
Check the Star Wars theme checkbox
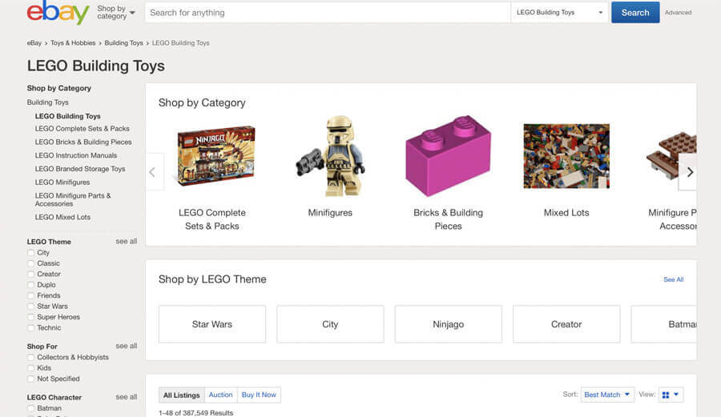click(31, 307)
